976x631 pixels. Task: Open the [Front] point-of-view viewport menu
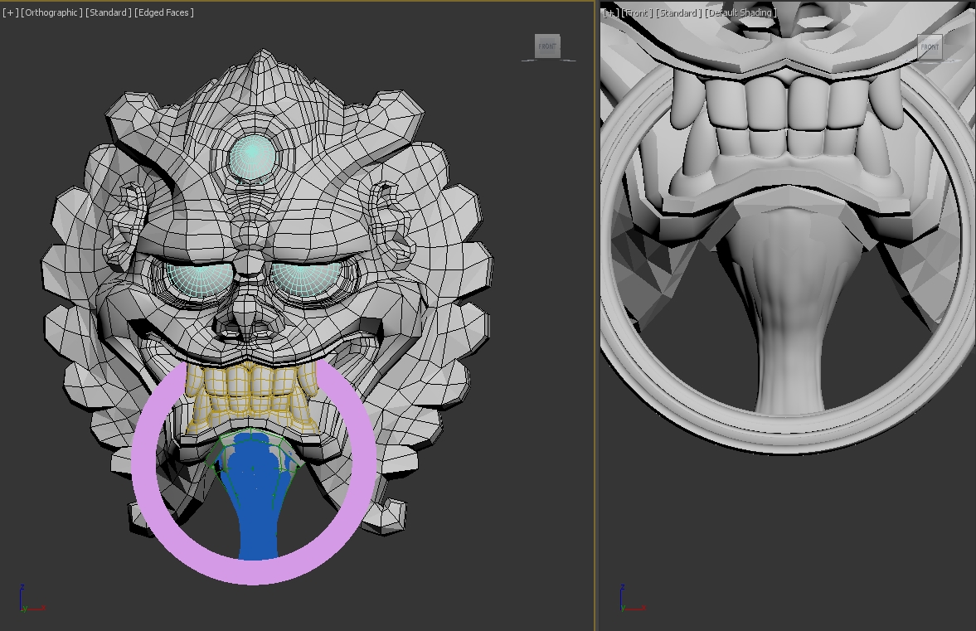click(637, 13)
